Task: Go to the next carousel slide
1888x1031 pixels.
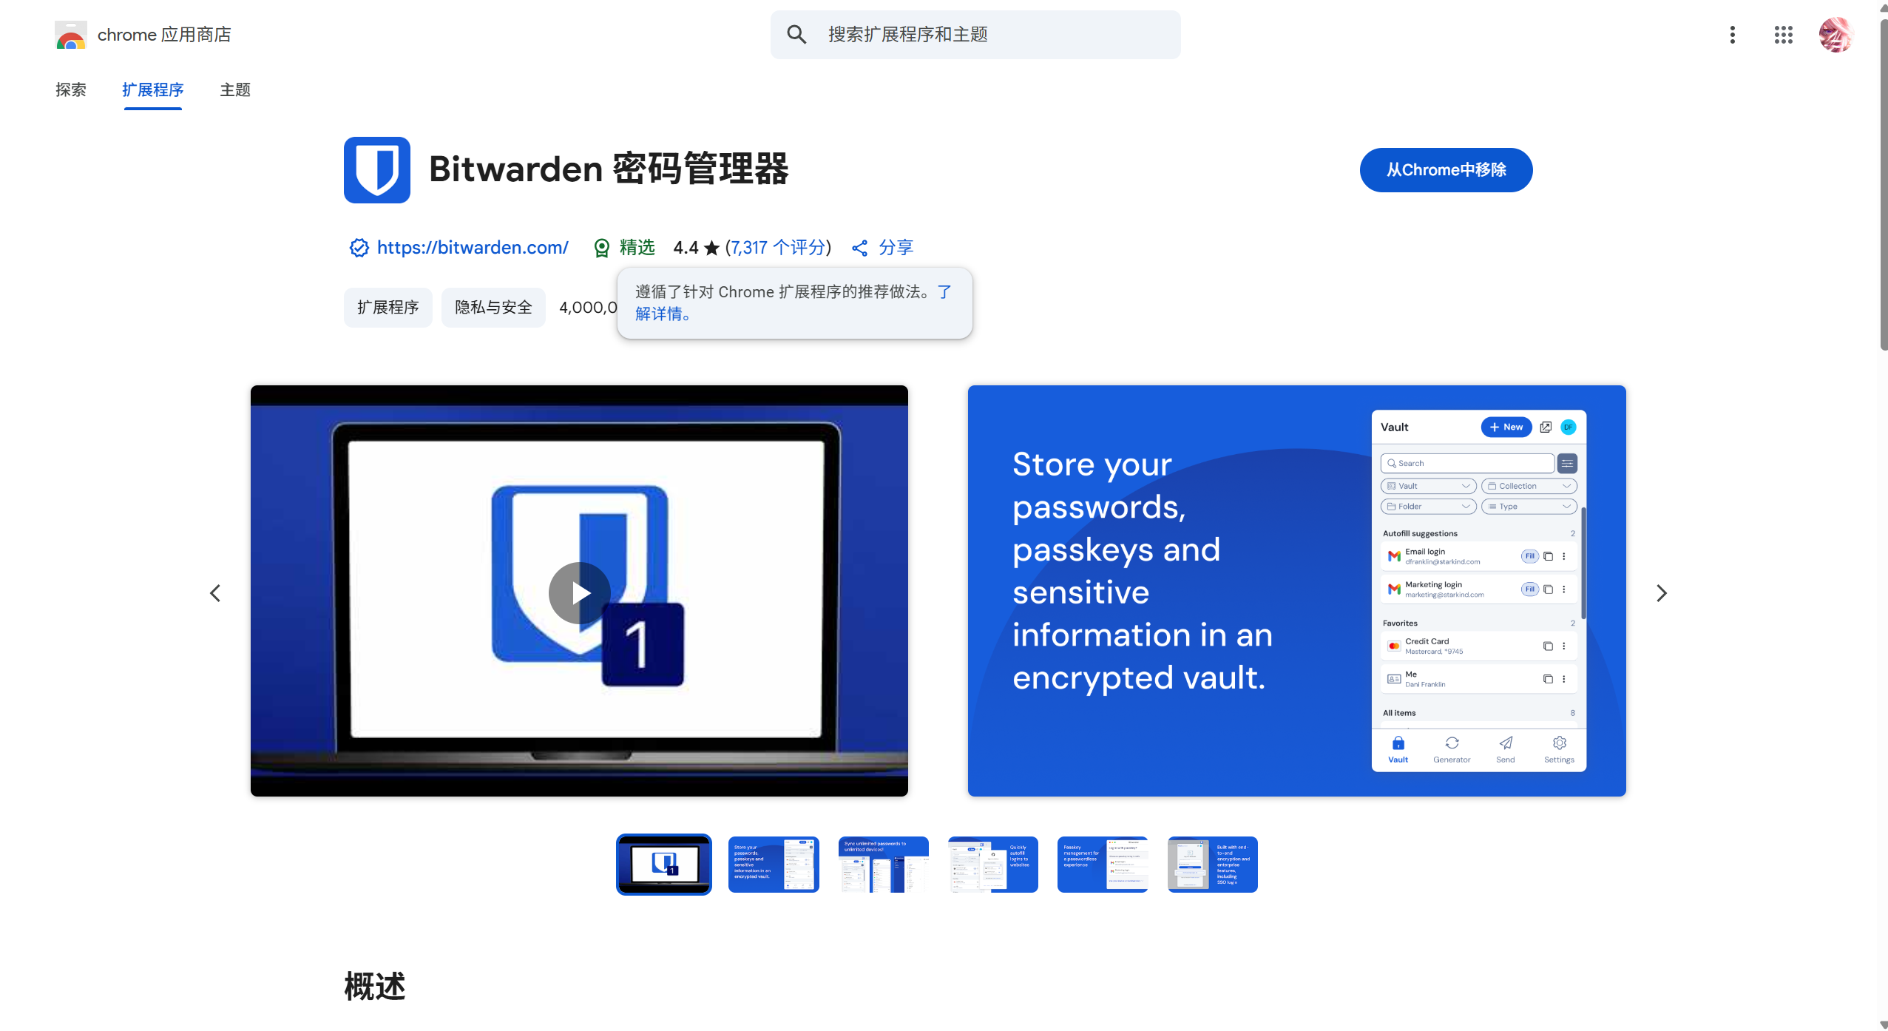Action: (1661, 592)
